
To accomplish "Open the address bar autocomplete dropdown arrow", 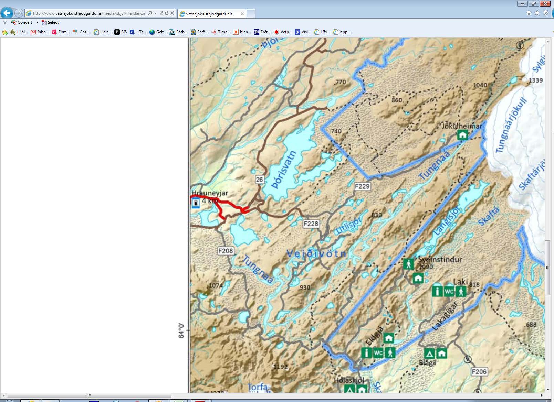I will click(156, 13).
